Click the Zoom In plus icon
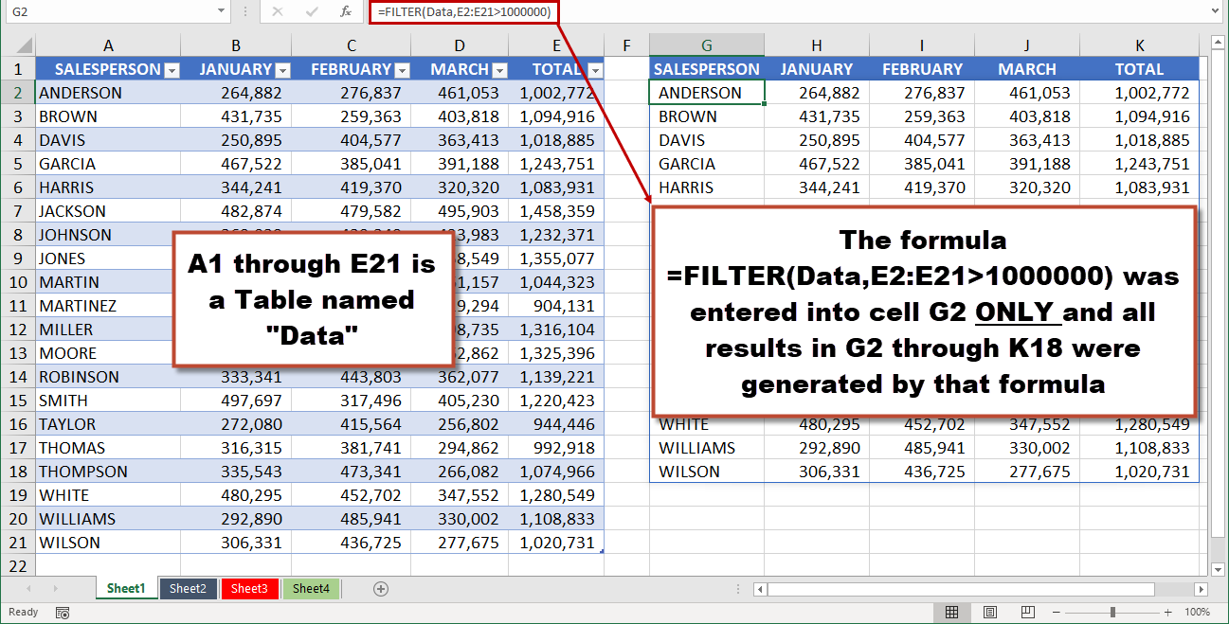Viewport: 1229px width, 624px height. point(1166,612)
